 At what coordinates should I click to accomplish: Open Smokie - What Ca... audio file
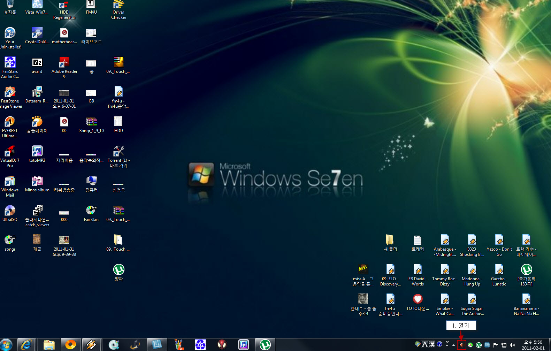tap(445, 305)
